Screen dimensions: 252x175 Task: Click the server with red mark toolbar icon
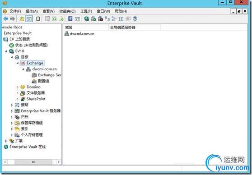click(100, 19)
